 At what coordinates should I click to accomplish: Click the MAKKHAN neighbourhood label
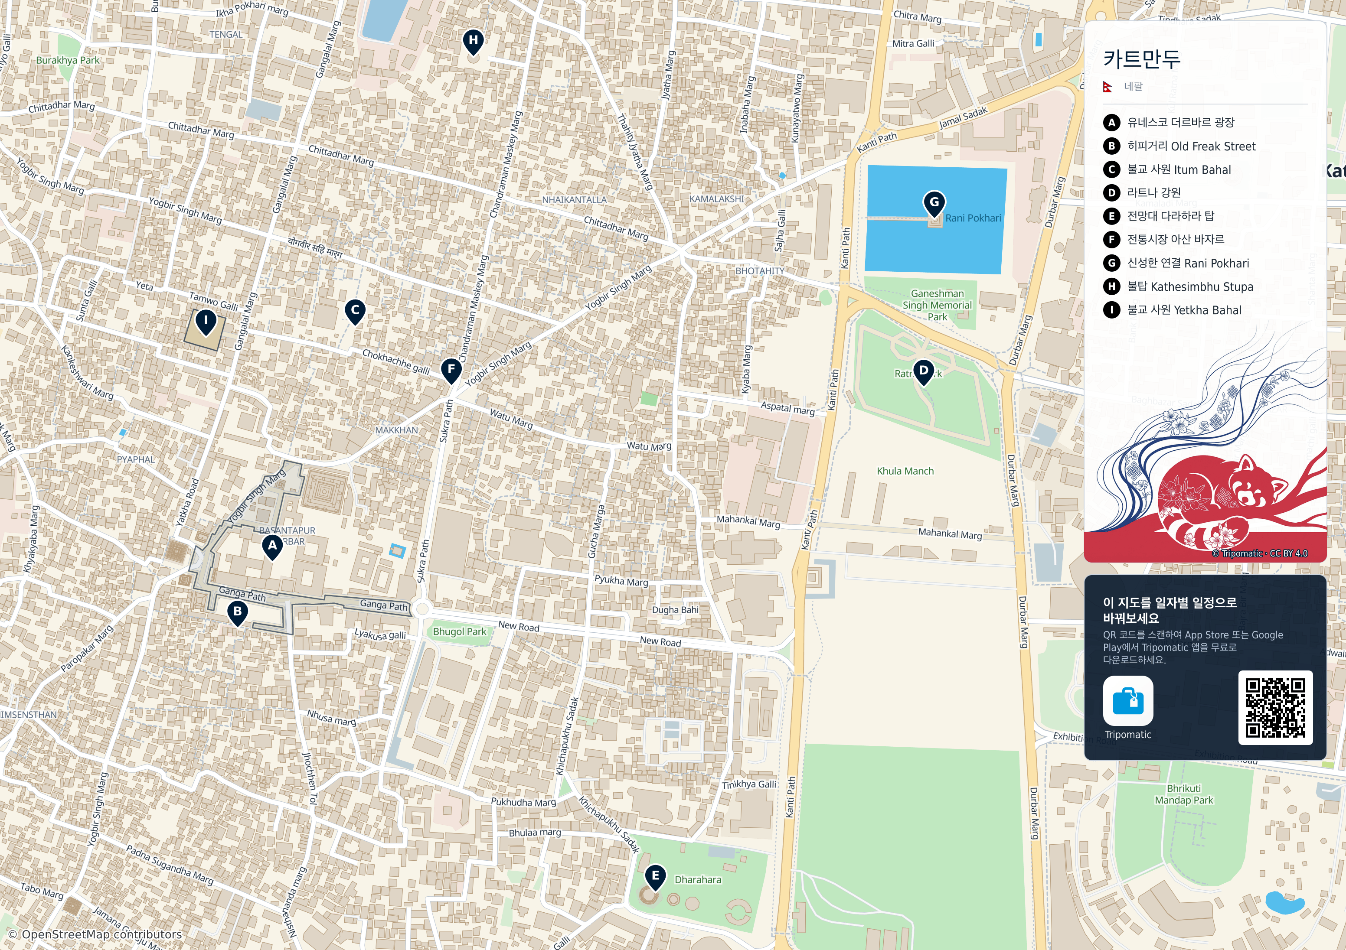click(396, 429)
